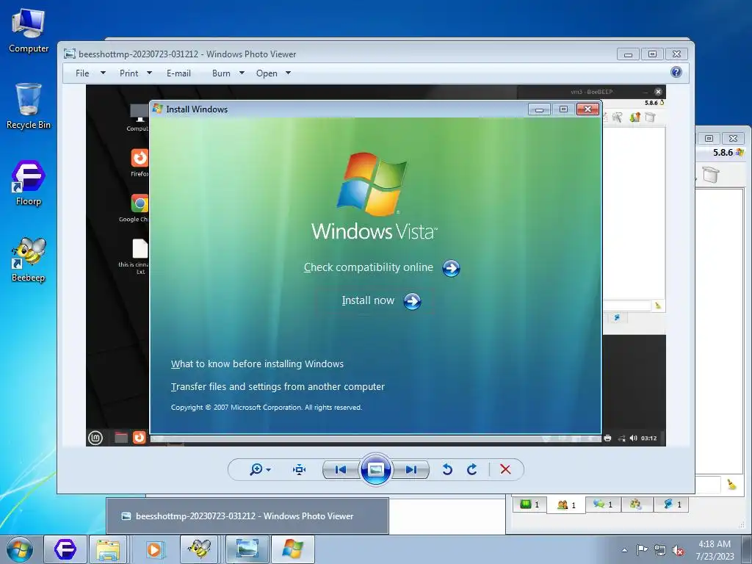Close the BeeBEEP window behind
Image resolution: width=752 pixels, height=564 pixels.
[734, 138]
